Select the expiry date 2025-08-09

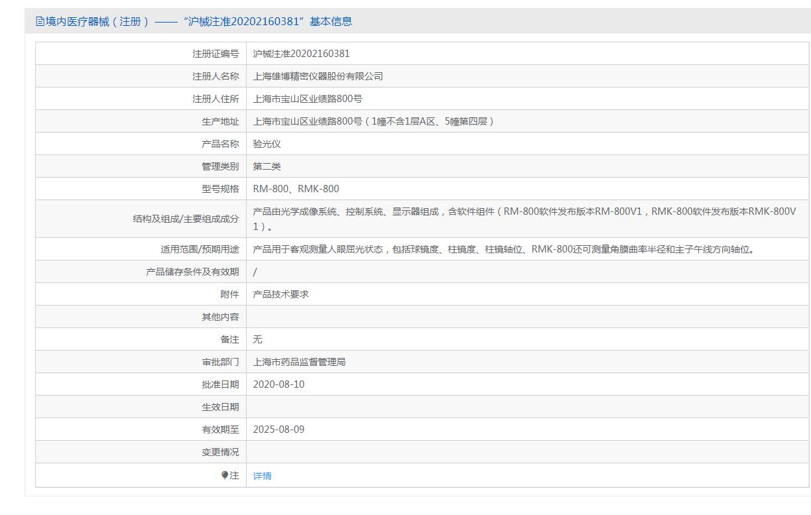pyautogui.click(x=279, y=429)
